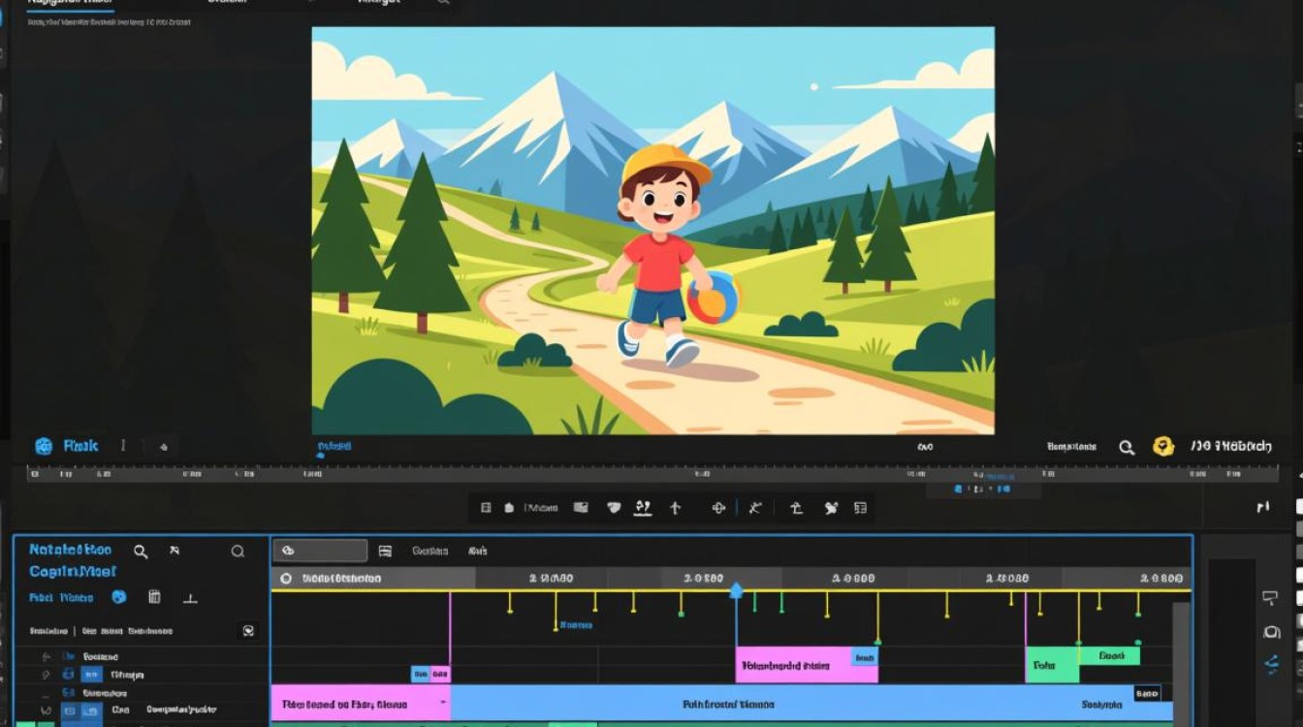Toggle the blue switch pair on the bottom track row
This screenshot has height=727, width=1303.
(x=80, y=711)
